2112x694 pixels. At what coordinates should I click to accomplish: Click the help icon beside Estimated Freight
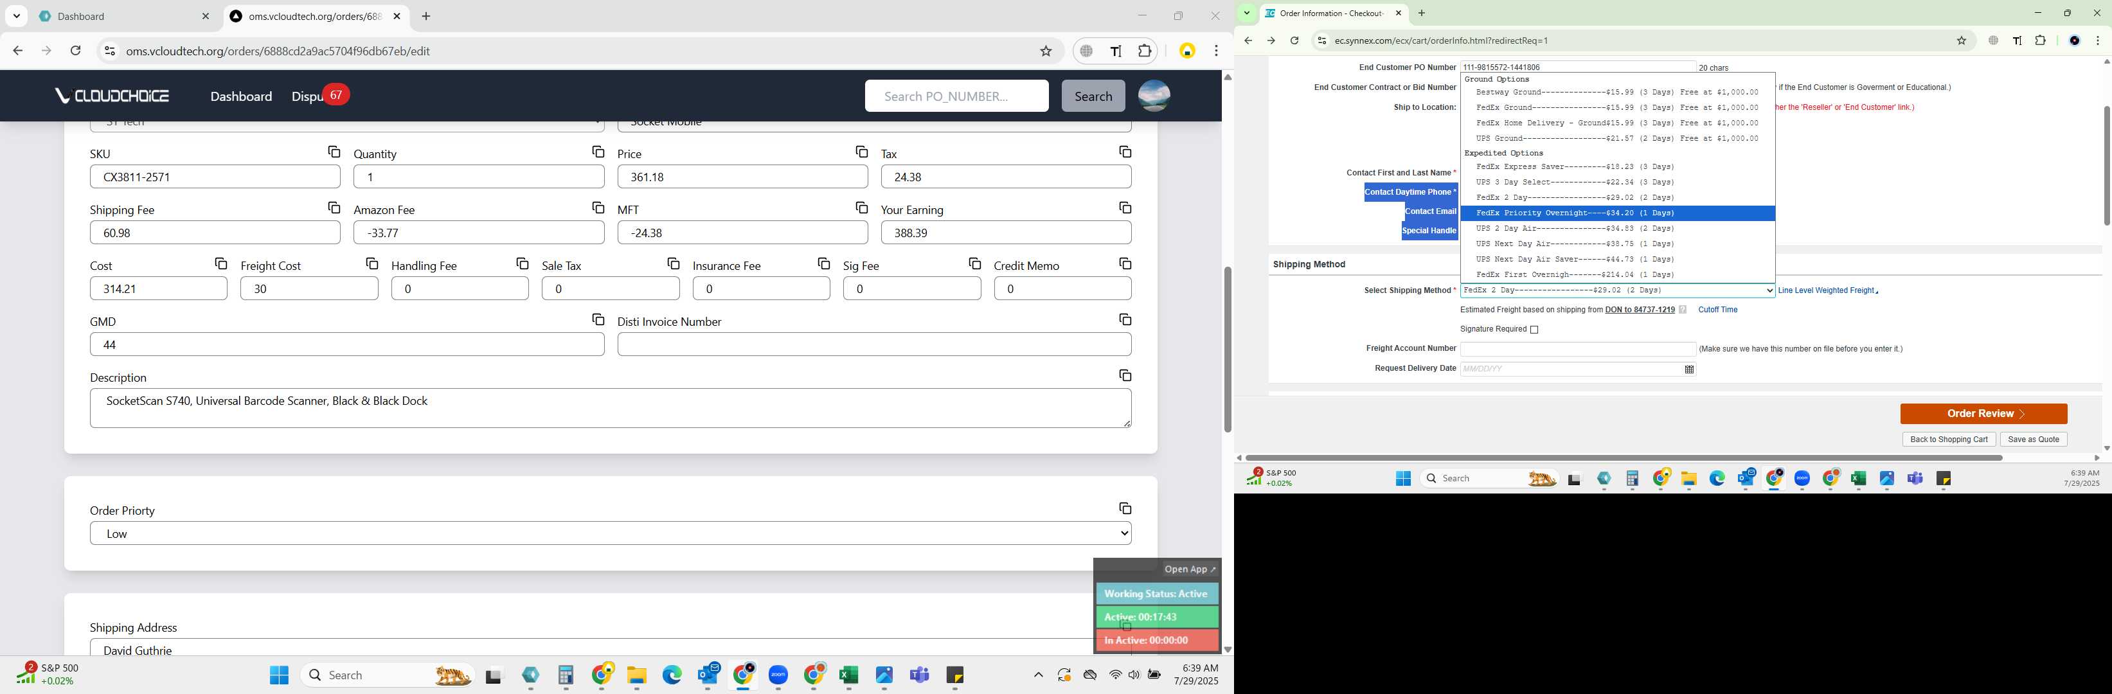[1683, 310]
